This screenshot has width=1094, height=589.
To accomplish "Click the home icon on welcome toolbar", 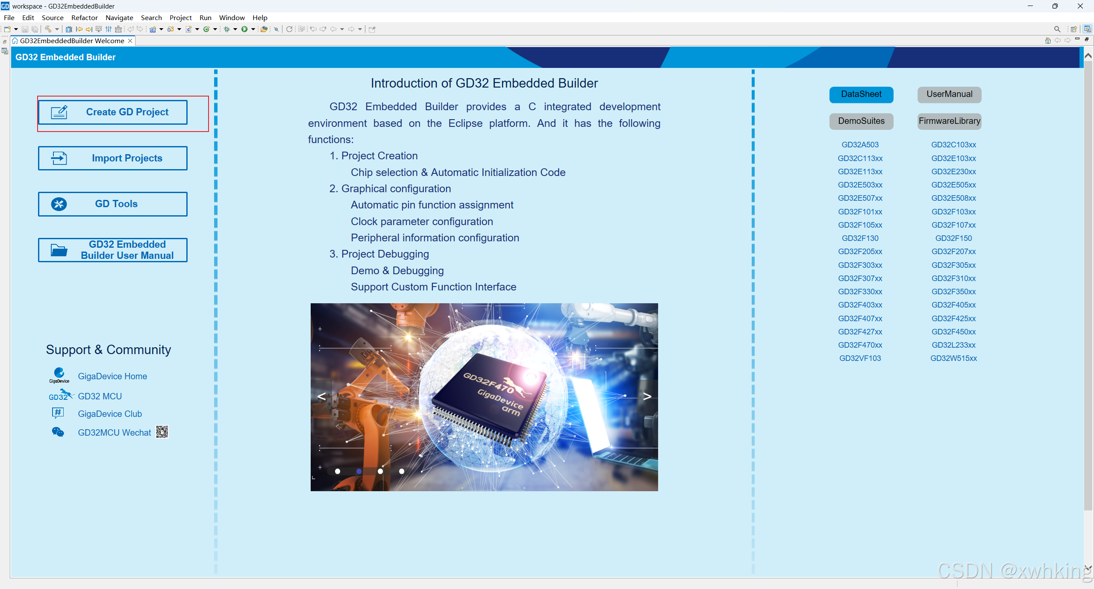I will 1047,41.
